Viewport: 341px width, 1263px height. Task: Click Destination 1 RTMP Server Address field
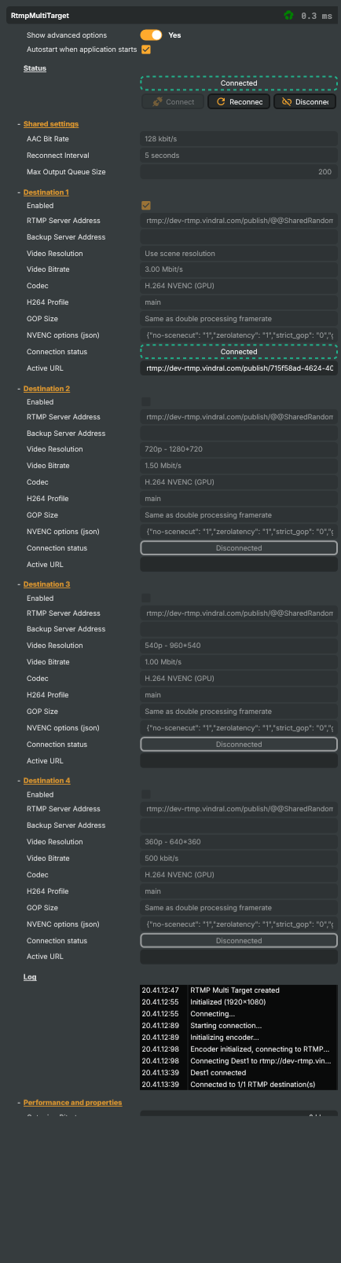pos(239,221)
